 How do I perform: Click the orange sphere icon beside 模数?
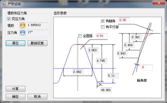(x=22, y=25)
